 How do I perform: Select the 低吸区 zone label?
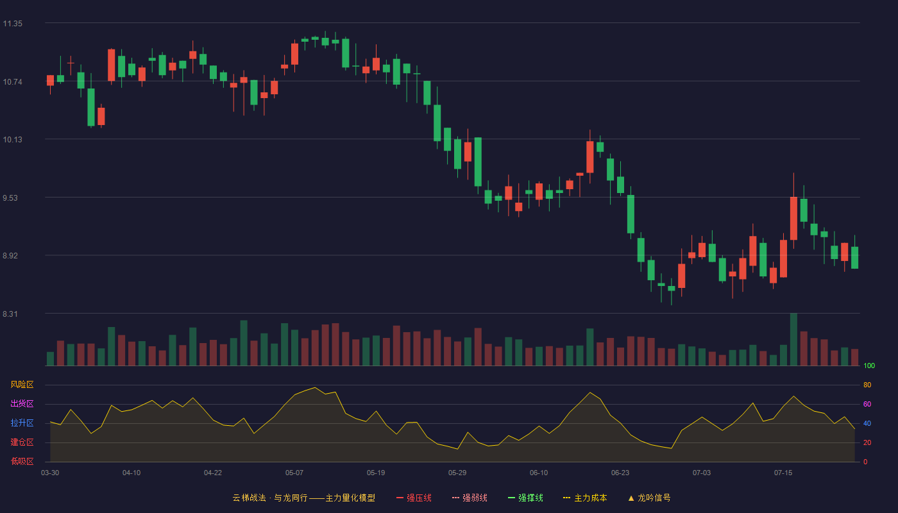click(22, 461)
